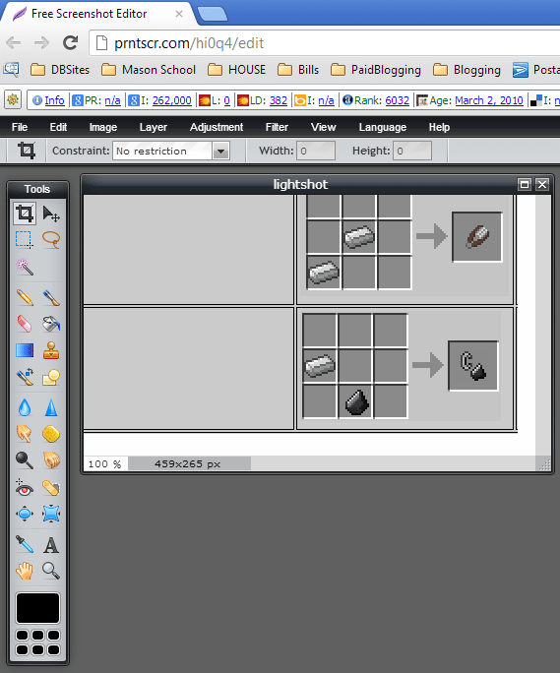Click the Rank 6032 link
This screenshot has width=560, height=673.
[398, 100]
